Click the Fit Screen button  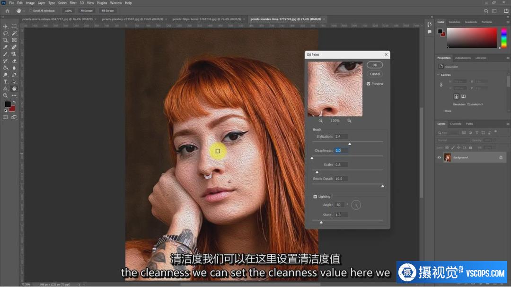coord(87,11)
